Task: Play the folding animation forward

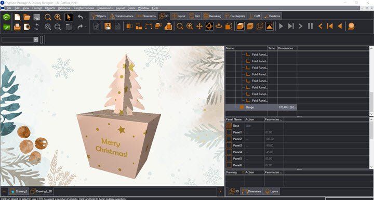Action: (x=281, y=26)
